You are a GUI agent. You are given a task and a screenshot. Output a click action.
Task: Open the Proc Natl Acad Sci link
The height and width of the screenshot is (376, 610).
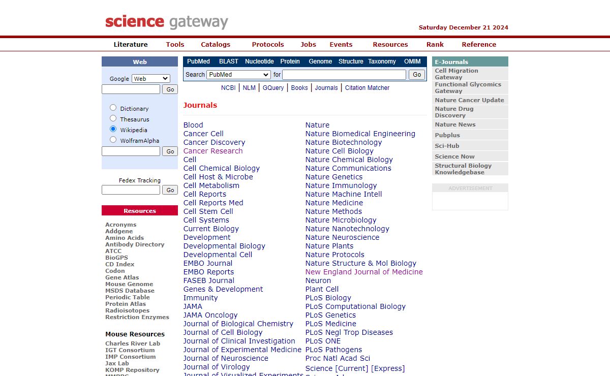pyautogui.click(x=338, y=358)
